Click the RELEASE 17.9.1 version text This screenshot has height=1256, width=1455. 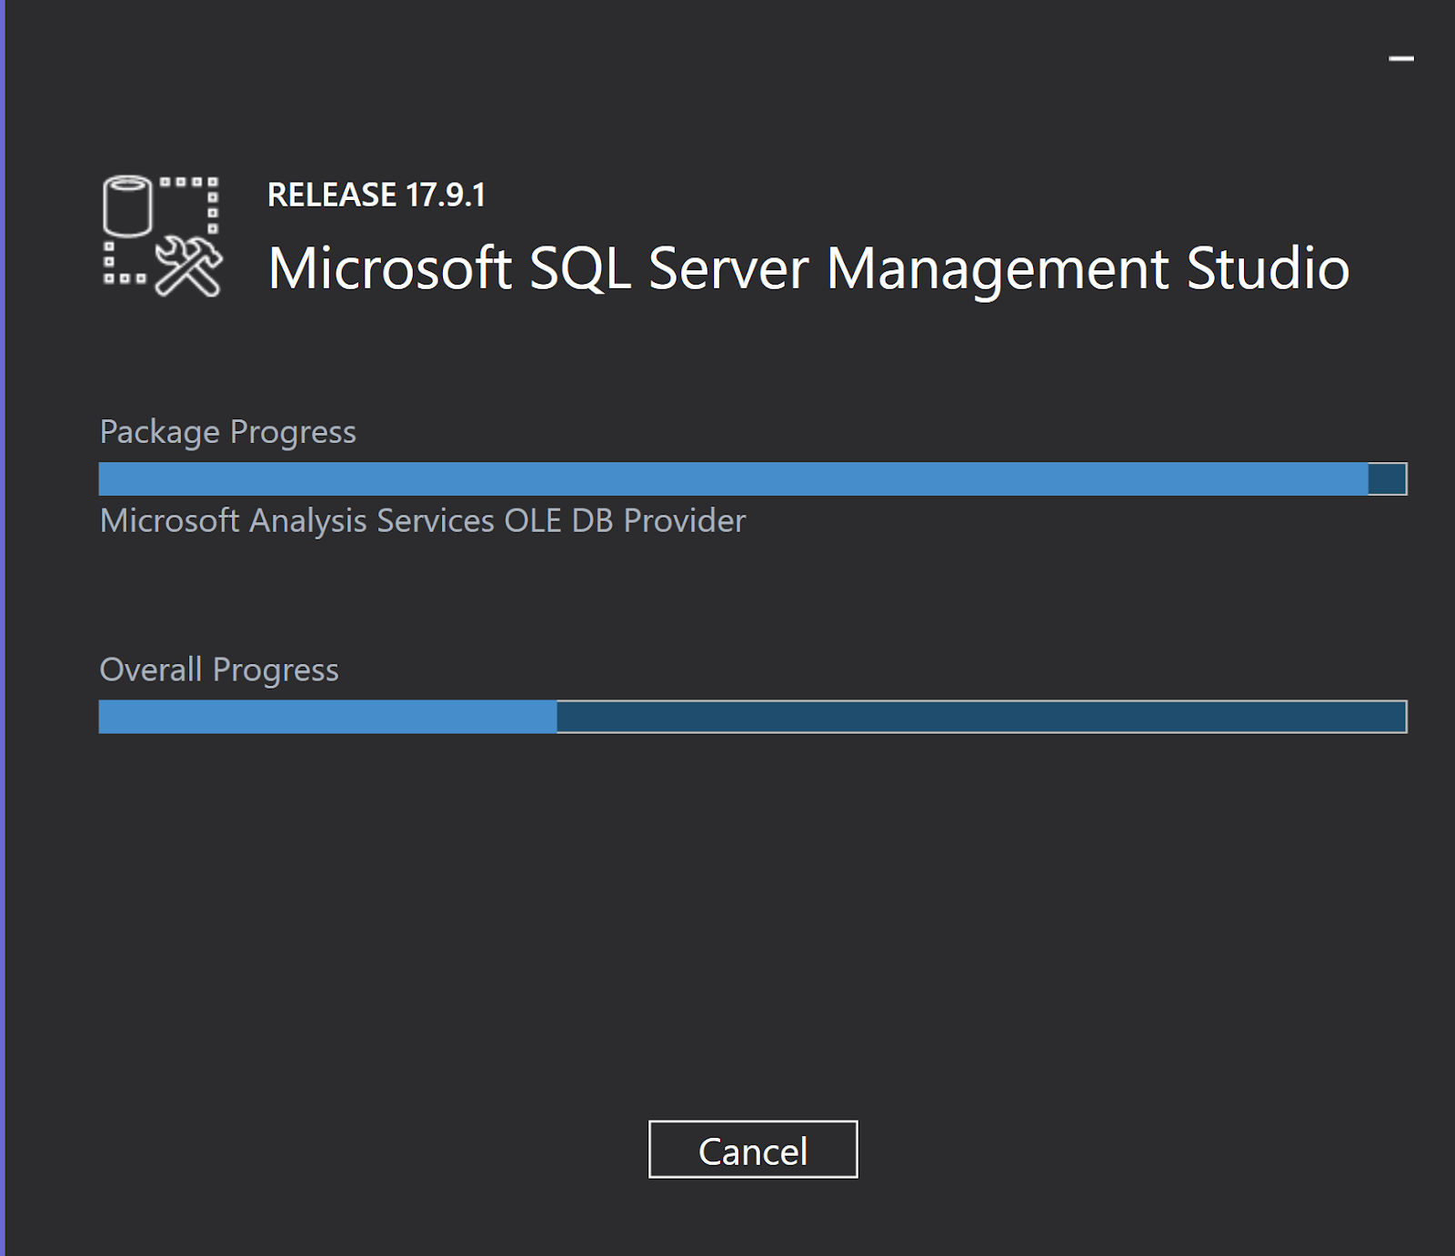coord(376,195)
